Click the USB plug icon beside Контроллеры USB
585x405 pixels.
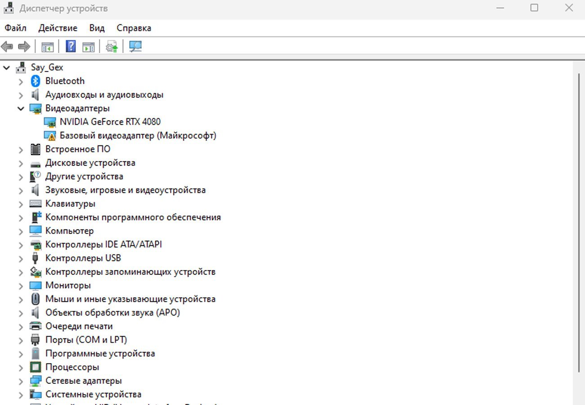tap(36, 258)
